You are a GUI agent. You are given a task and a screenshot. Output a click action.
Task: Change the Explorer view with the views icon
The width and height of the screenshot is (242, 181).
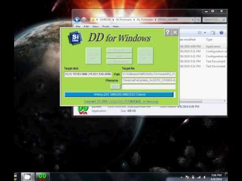point(200,33)
